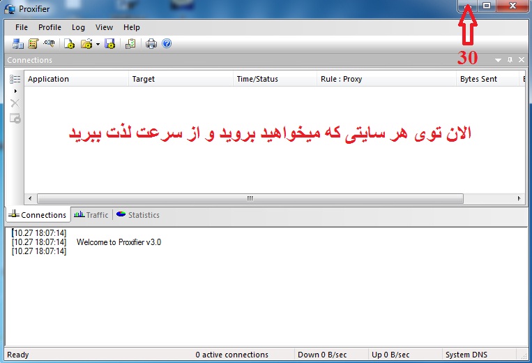The image size is (532, 363).
Task: Sort by Application column header
Action: (77, 79)
